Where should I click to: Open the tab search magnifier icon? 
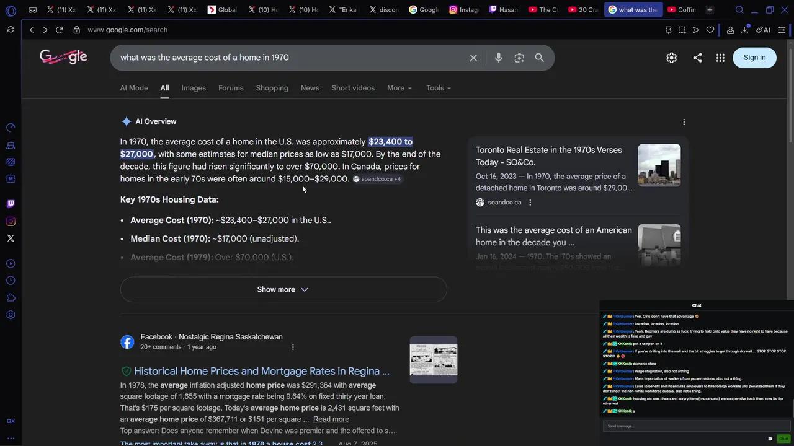(x=739, y=10)
